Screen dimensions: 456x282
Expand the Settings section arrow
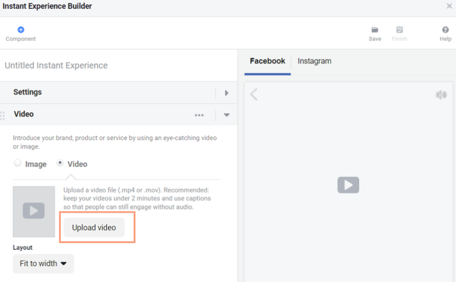[226, 93]
